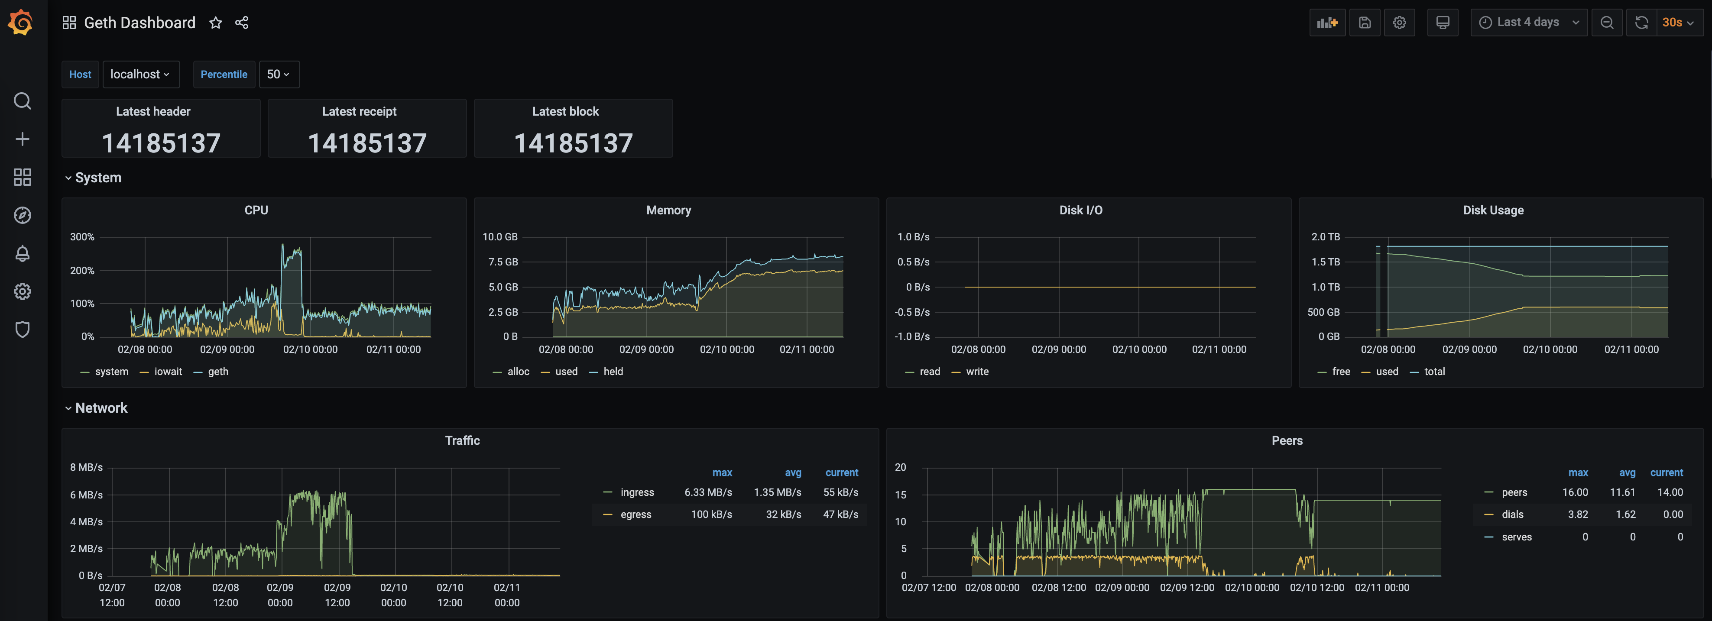Open the Grafana home logo
Image resolution: width=1712 pixels, height=621 pixels.
tap(21, 23)
